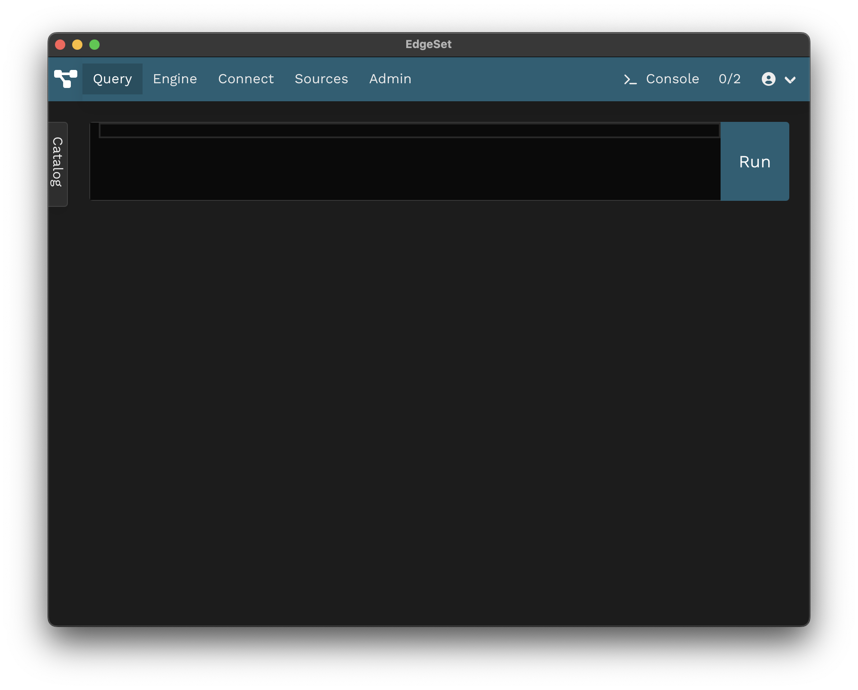
Task: Expand the Catalog side panel
Action: click(x=58, y=164)
